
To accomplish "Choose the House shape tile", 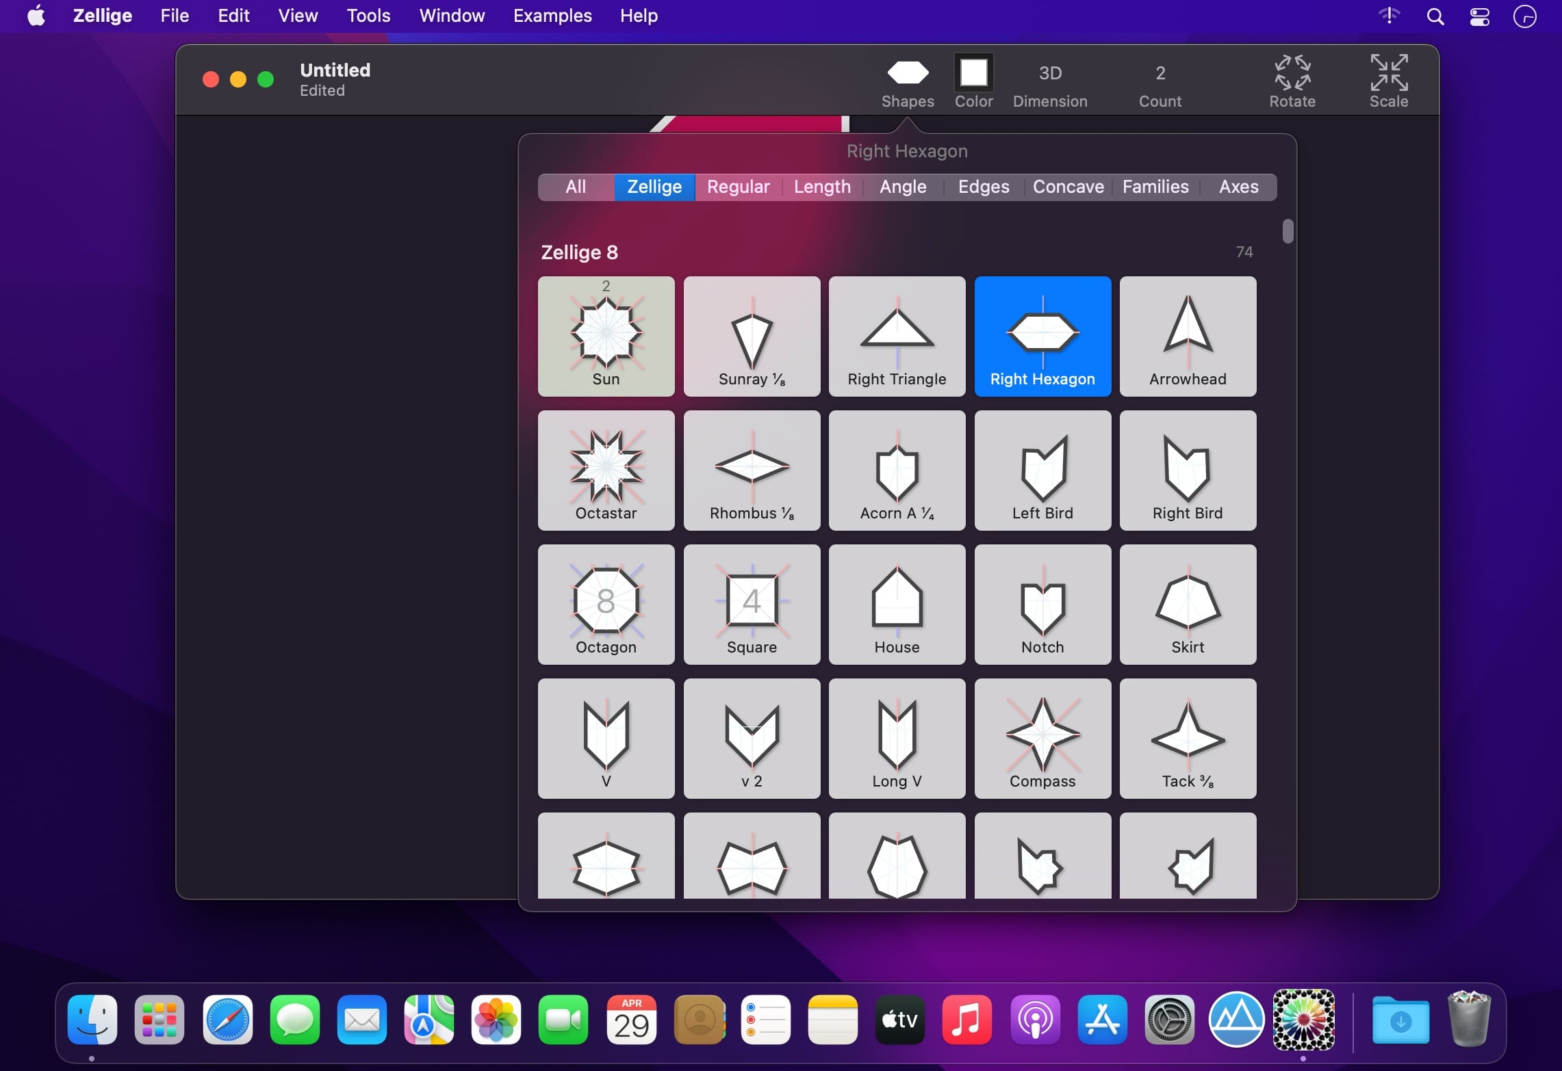I will click(897, 604).
